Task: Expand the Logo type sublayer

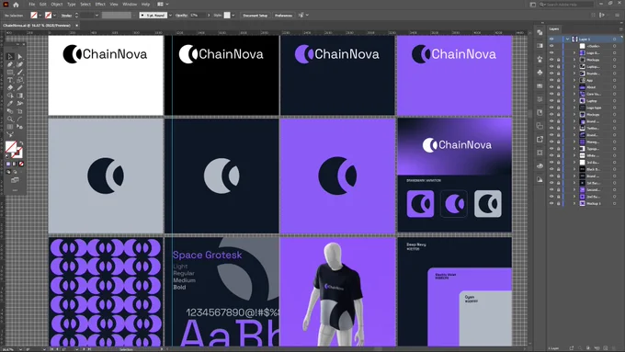Action: 574,108
